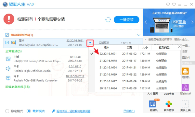Open the 一键装机 tool icon
Viewport: 195px width, 117px height.
[152, 104]
